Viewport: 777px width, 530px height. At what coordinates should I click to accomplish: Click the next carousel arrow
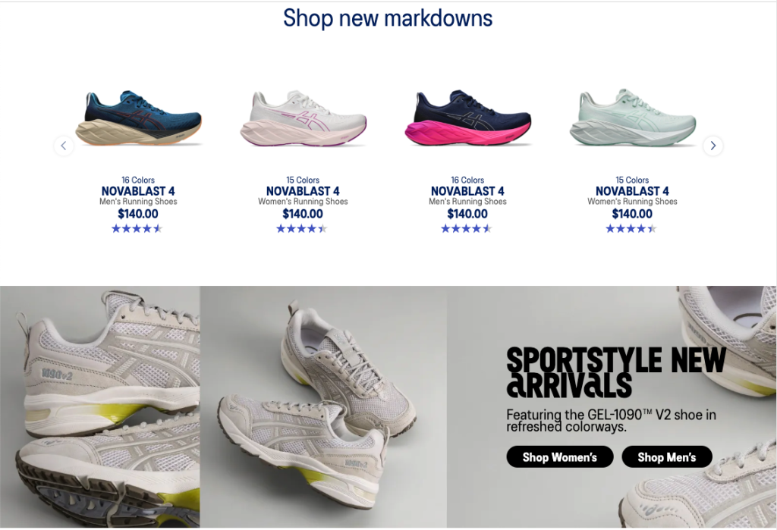pos(713,146)
